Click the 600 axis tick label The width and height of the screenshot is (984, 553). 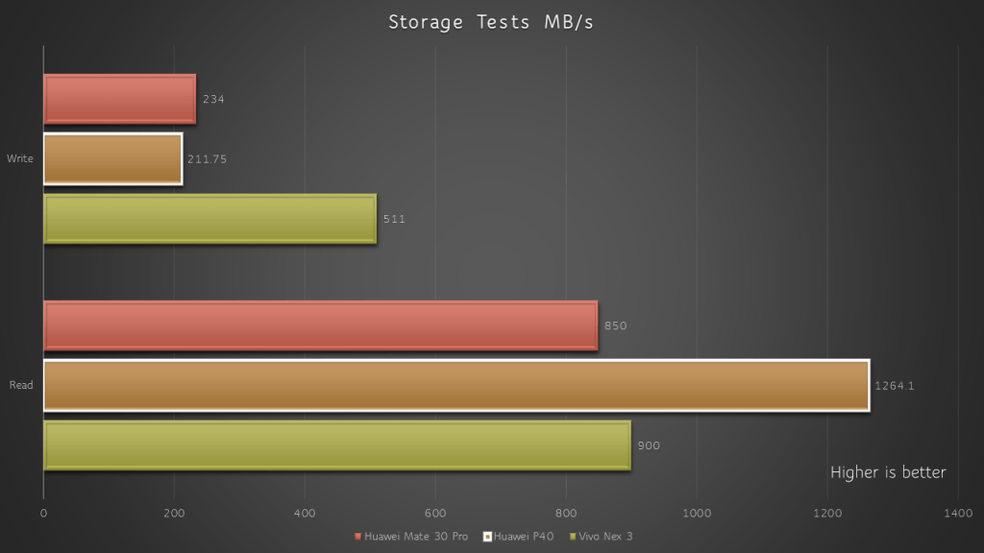(435, 514)
